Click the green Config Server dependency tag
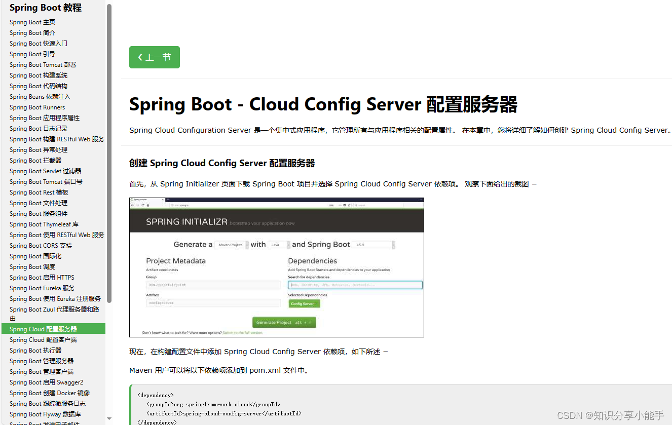The width and height of the screenshot is (672, 425). coord(304,303)
